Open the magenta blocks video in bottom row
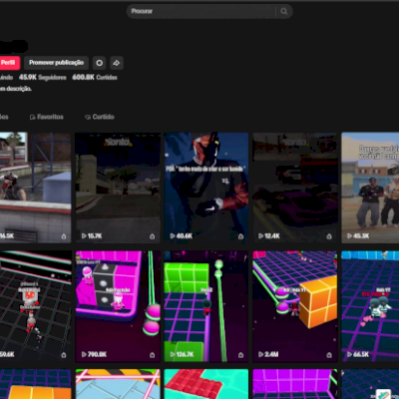Screen dimensions: 399x399 pyautogui.click(x=295, y=384)
